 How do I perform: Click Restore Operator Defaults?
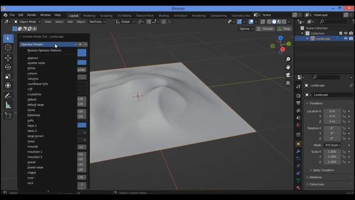point(44,51)
